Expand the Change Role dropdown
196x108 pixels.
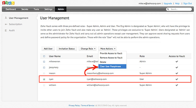click(x=88, y=48)
